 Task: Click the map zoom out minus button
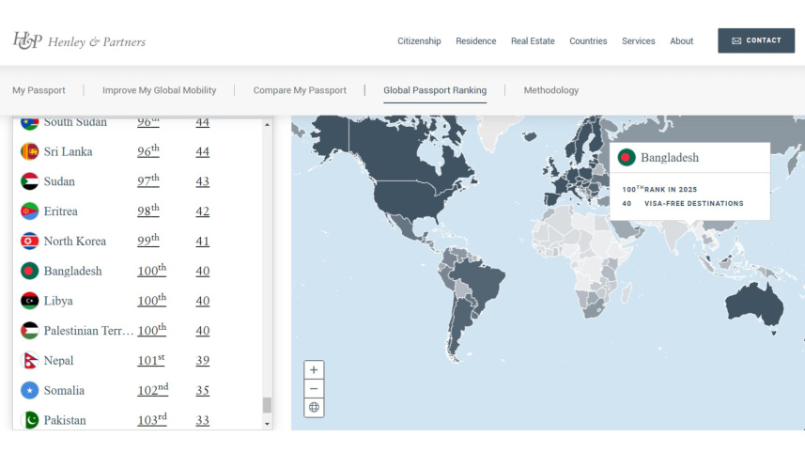314,388
